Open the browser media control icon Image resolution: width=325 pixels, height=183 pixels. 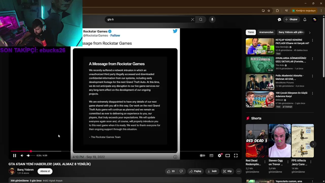coord(286,11)
